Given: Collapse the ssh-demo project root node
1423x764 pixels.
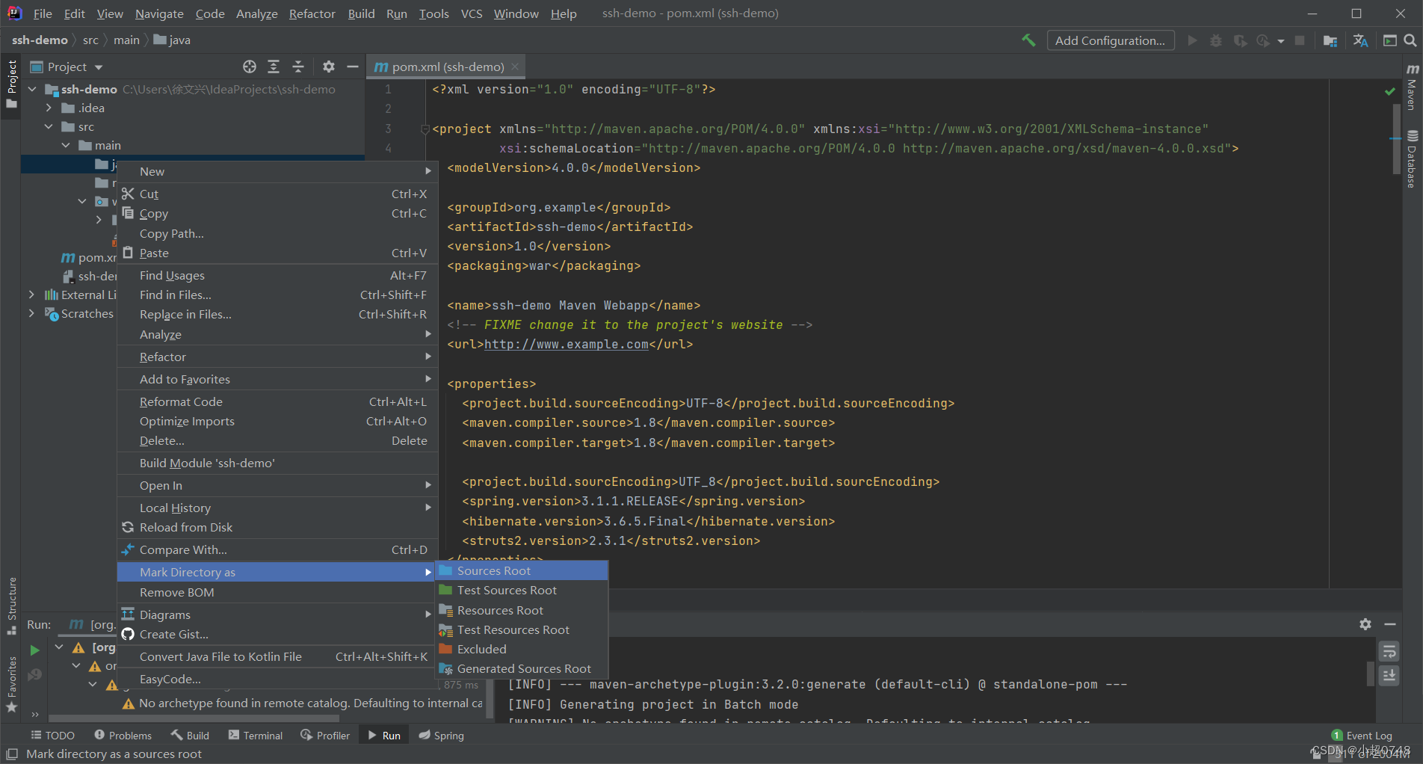Looking at the screenshot, I should (32, 89).
